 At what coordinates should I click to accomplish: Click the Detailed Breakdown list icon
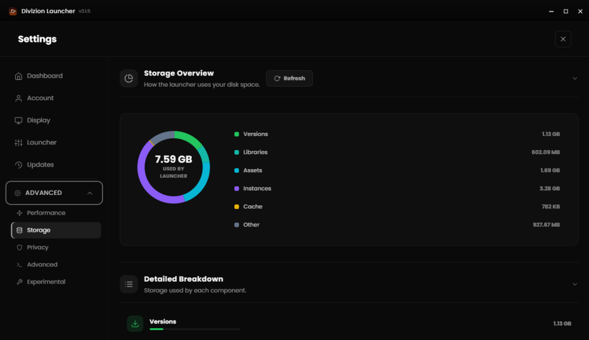128,284
